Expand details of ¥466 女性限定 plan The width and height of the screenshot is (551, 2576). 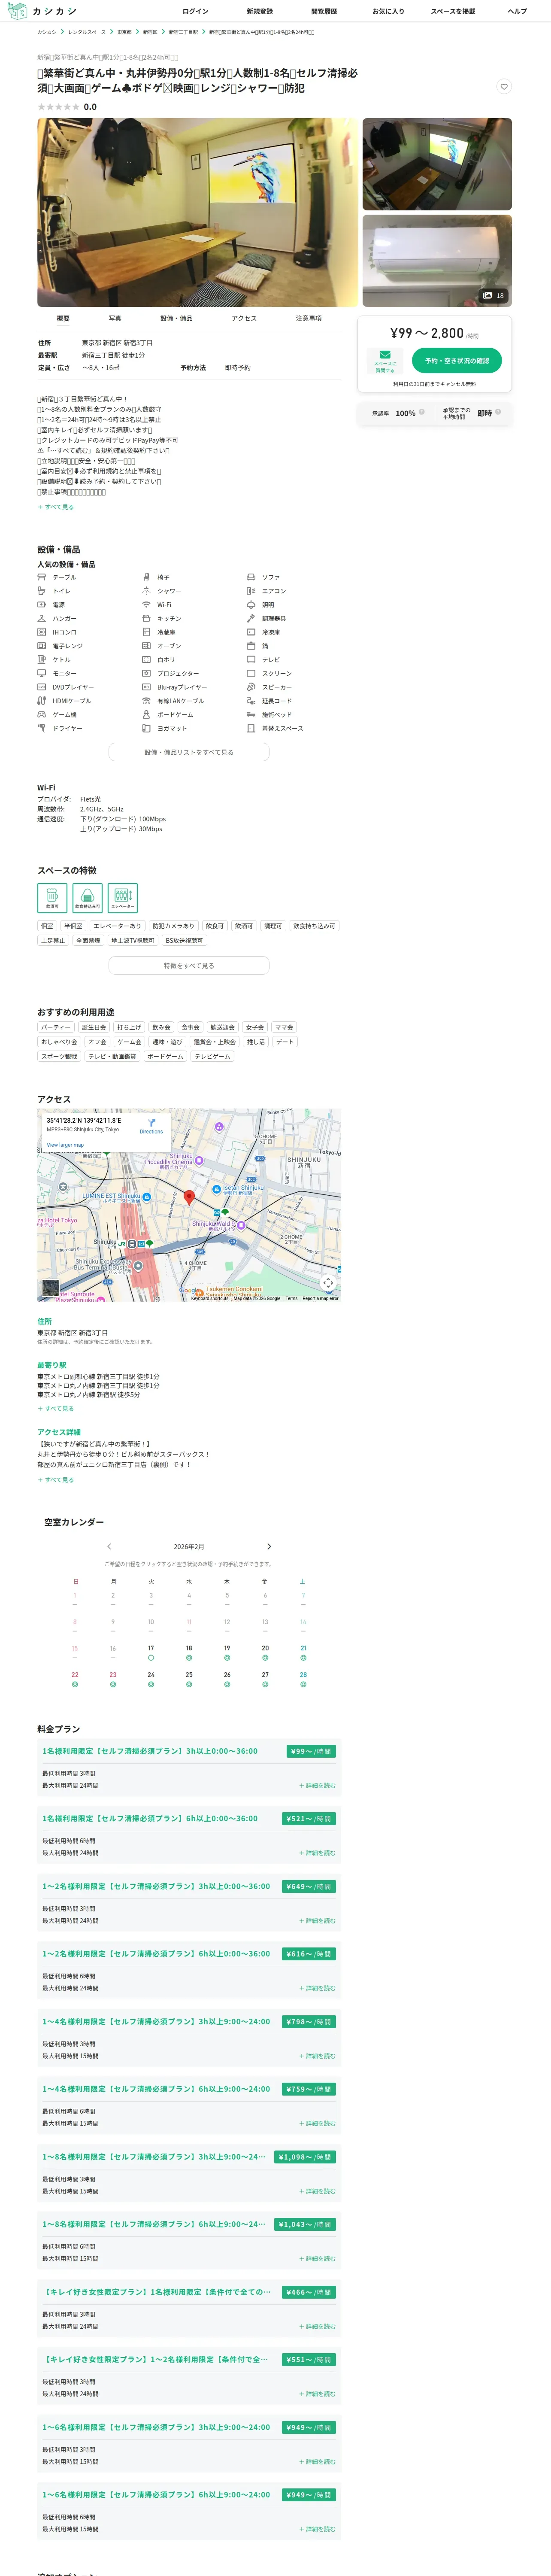coord(317,2326)
